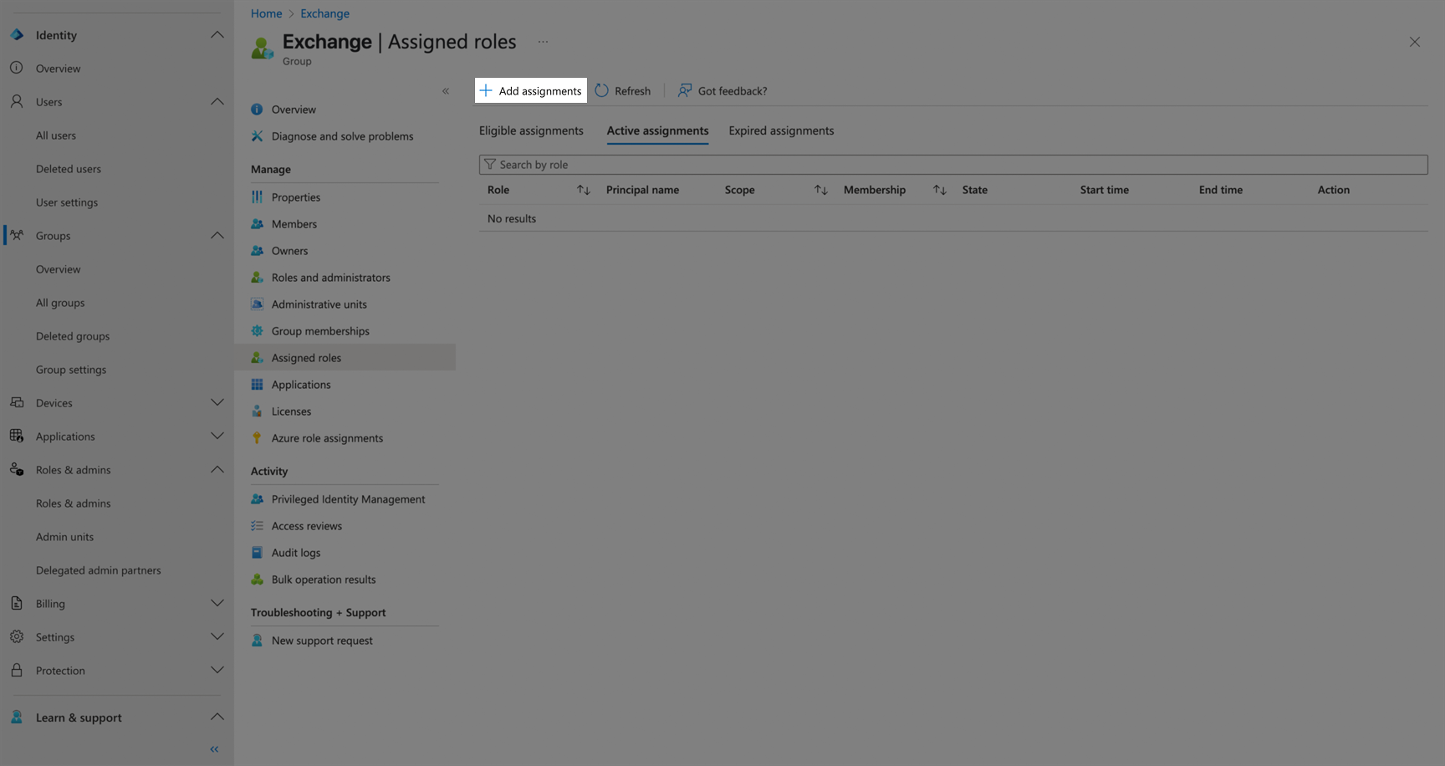Sort table by Membership column arrows
Viewport: 1445px width, 766px height.
[940, 190]
